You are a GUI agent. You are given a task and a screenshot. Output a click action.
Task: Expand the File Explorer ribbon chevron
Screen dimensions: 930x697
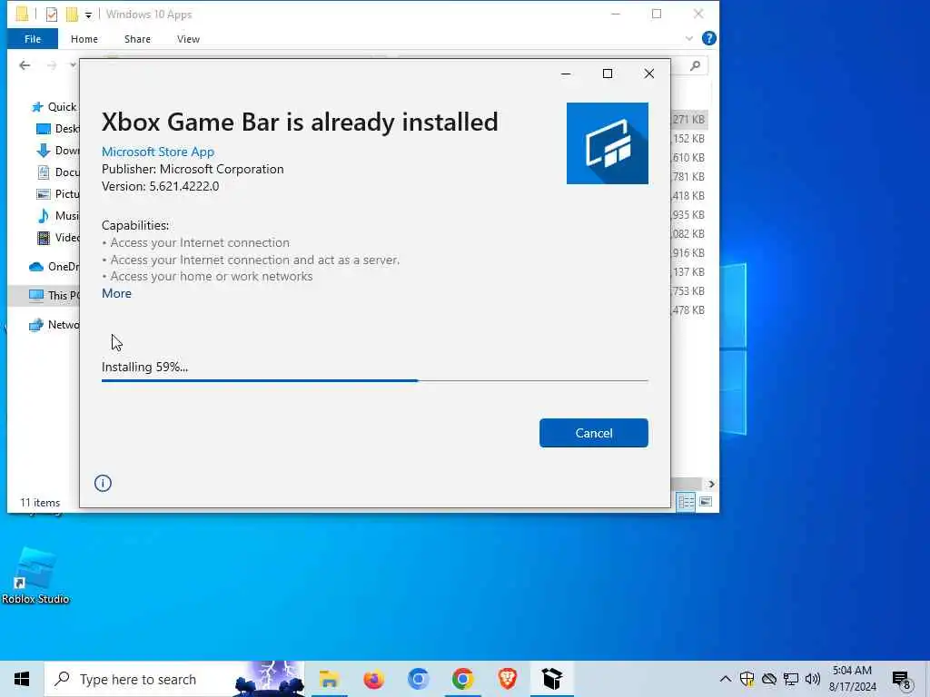pos(688,38)
